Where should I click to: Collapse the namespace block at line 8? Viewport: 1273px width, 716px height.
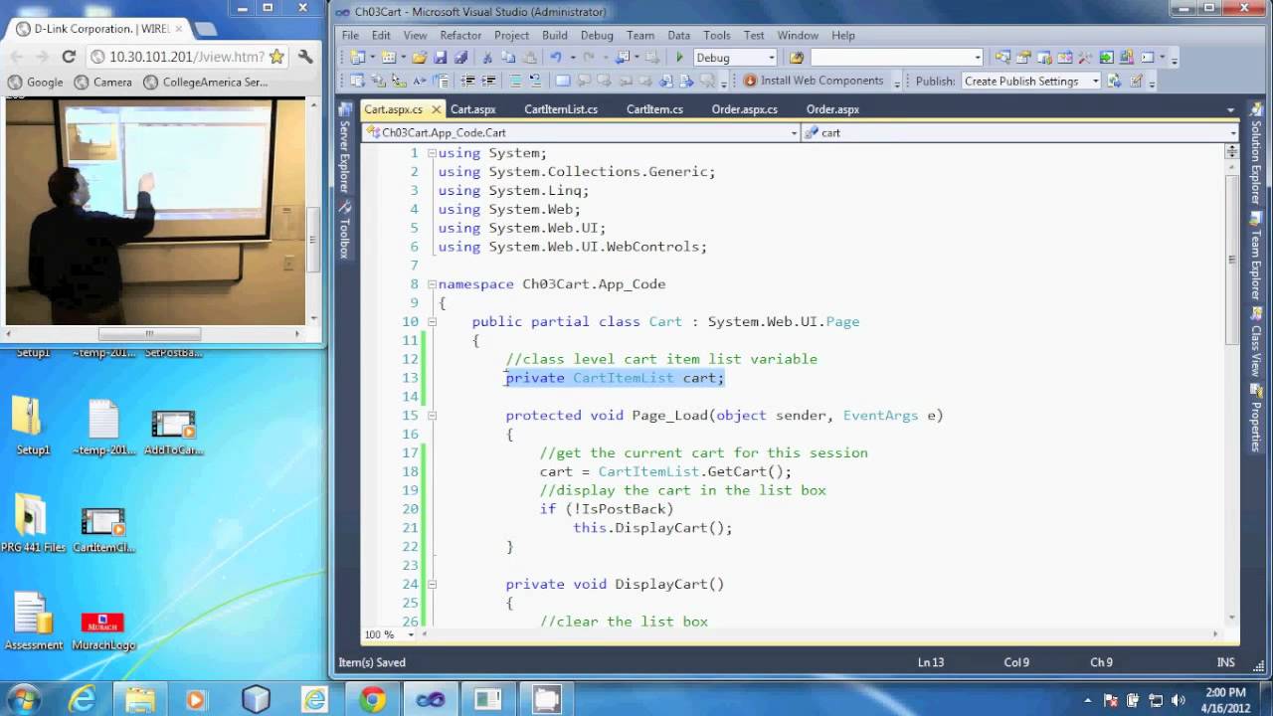coord(433,284)
